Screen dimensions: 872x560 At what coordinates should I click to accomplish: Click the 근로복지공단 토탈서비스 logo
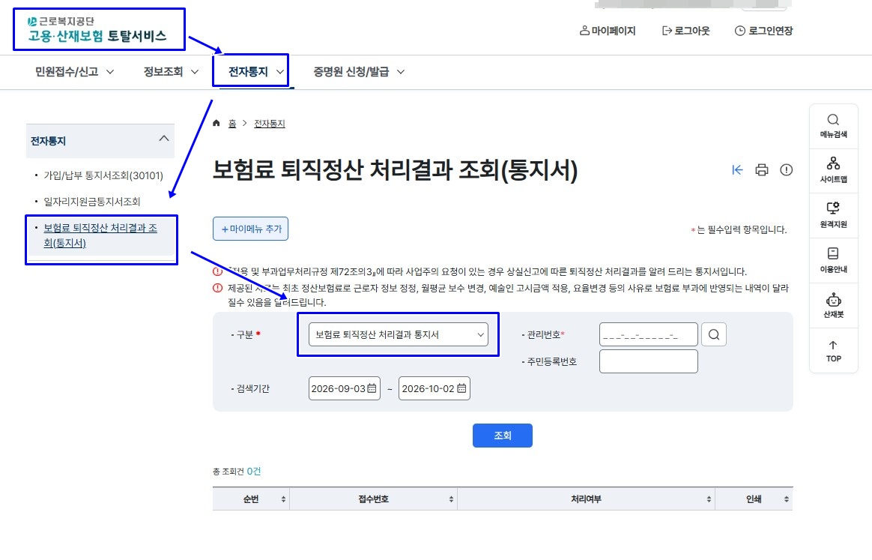(97, 29)
